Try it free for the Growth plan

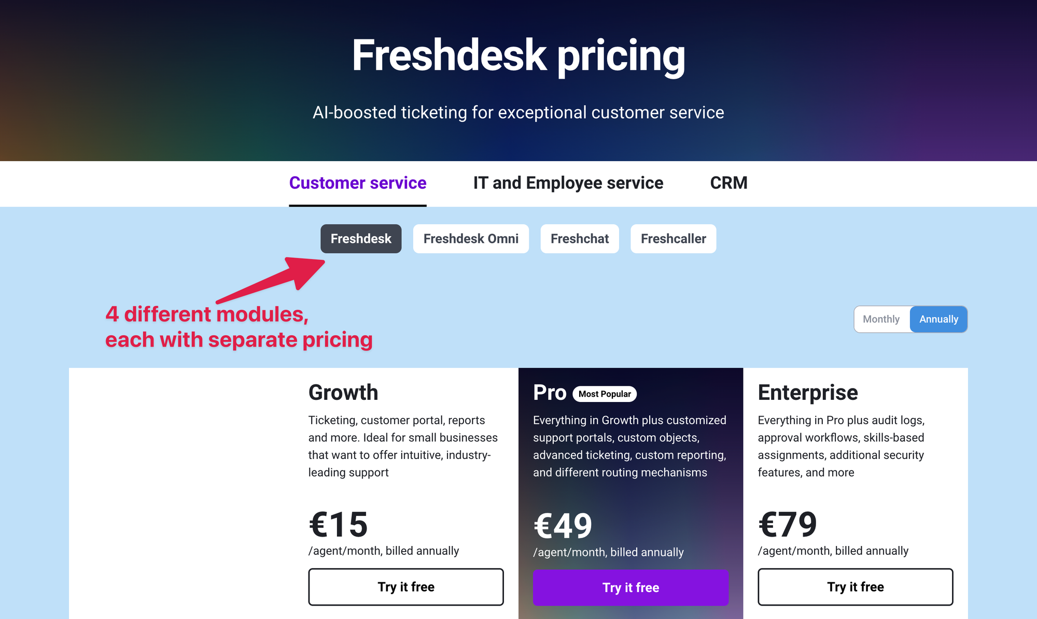tap(406, 587)
